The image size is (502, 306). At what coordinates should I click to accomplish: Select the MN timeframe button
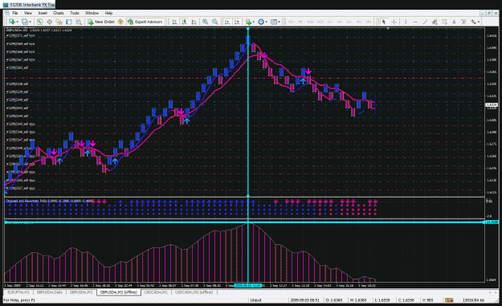(369, 22)
